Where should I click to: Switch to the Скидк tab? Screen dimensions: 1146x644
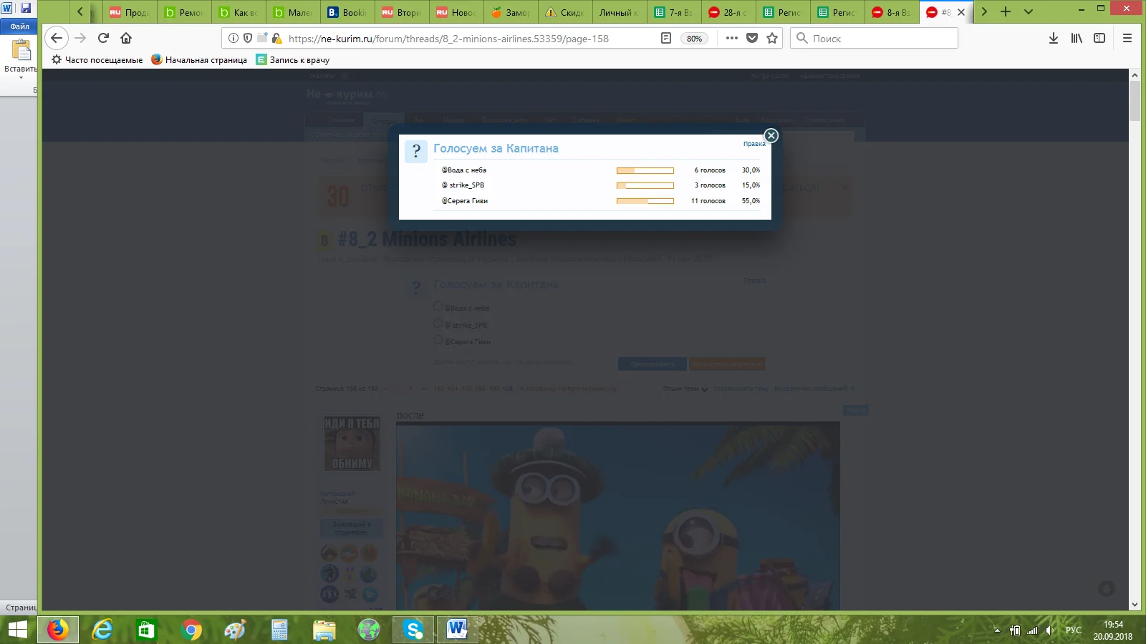pos(565,12)
